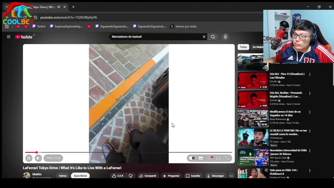Mute the tab via speaker icon
This screenshot has width=334, height=188.
tap(59, 7)
